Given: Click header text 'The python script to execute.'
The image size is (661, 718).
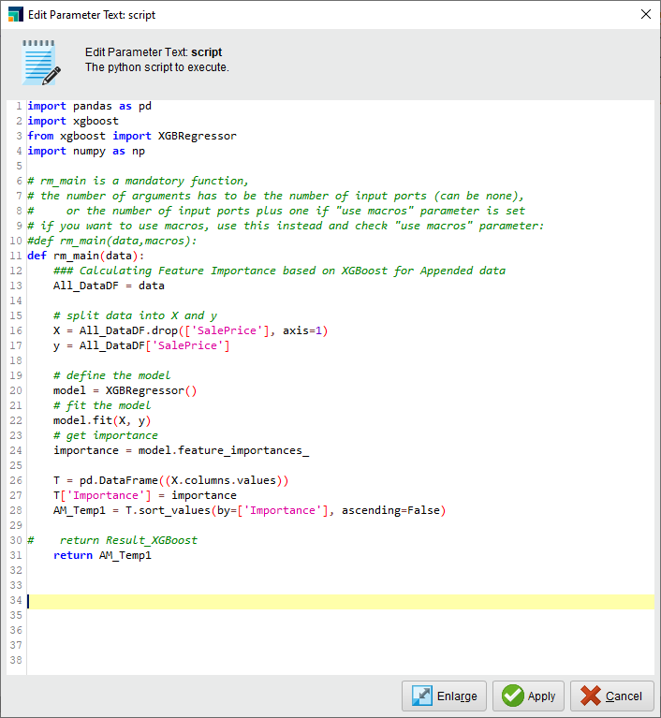Looking at the screenshot, I should (157, 67).
